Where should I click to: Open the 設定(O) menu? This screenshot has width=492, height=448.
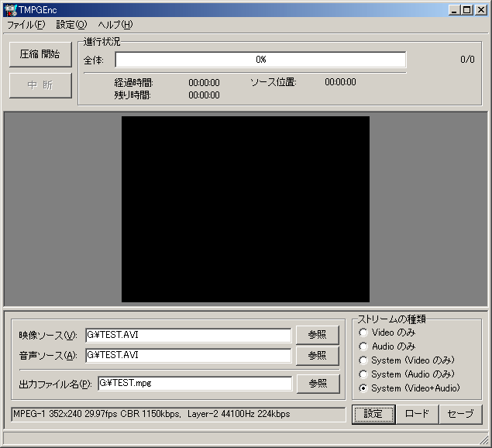point(71,25)
